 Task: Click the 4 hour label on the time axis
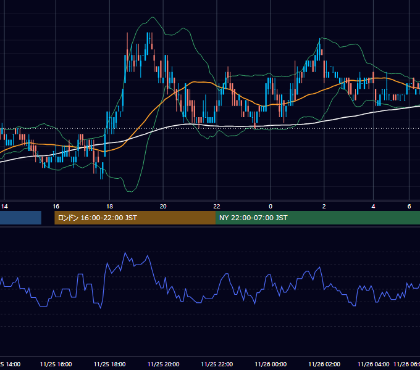point(374,207)
